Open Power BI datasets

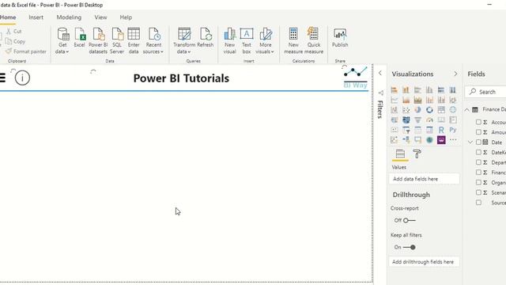click(x=98, y=41)
